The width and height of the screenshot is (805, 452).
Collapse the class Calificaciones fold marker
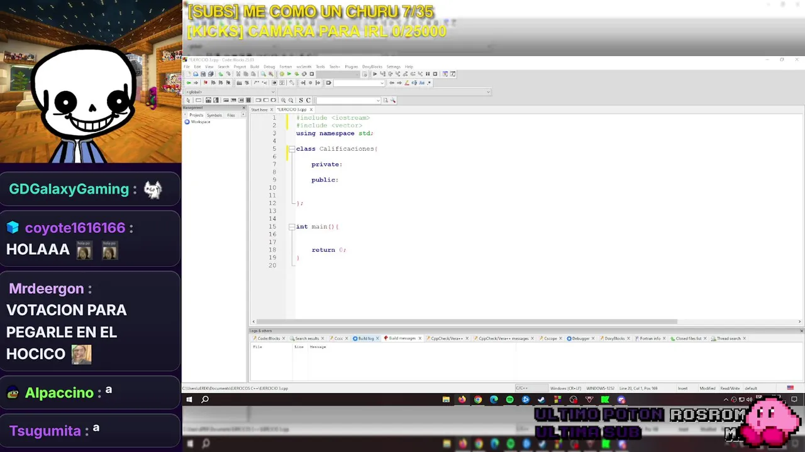pos(291,149)
